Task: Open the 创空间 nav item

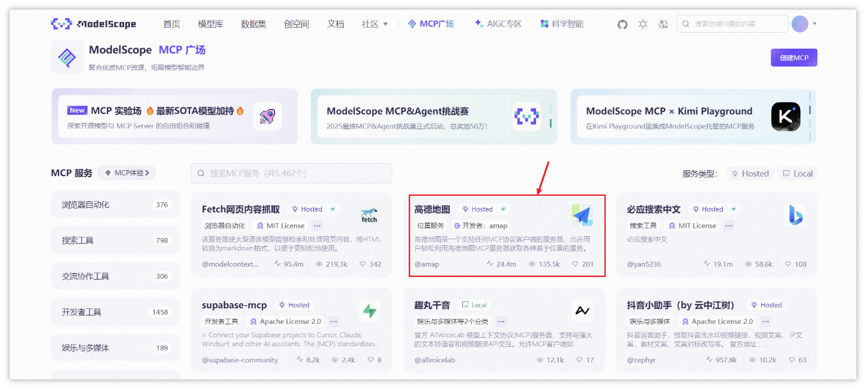Action: tap(296, 24)
